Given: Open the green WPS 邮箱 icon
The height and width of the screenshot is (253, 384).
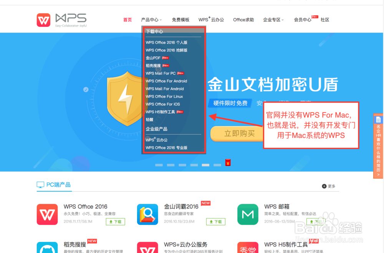Looking at the screenshot, I should tap(248, 214).
